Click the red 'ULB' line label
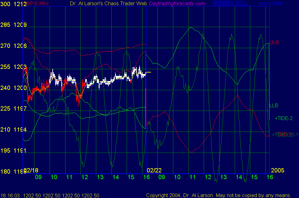This screenshot has height=198, width=299. [x=274, y=43]
